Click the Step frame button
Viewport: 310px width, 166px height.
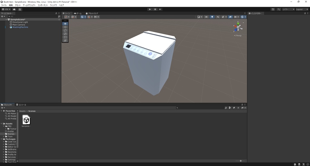160,9
